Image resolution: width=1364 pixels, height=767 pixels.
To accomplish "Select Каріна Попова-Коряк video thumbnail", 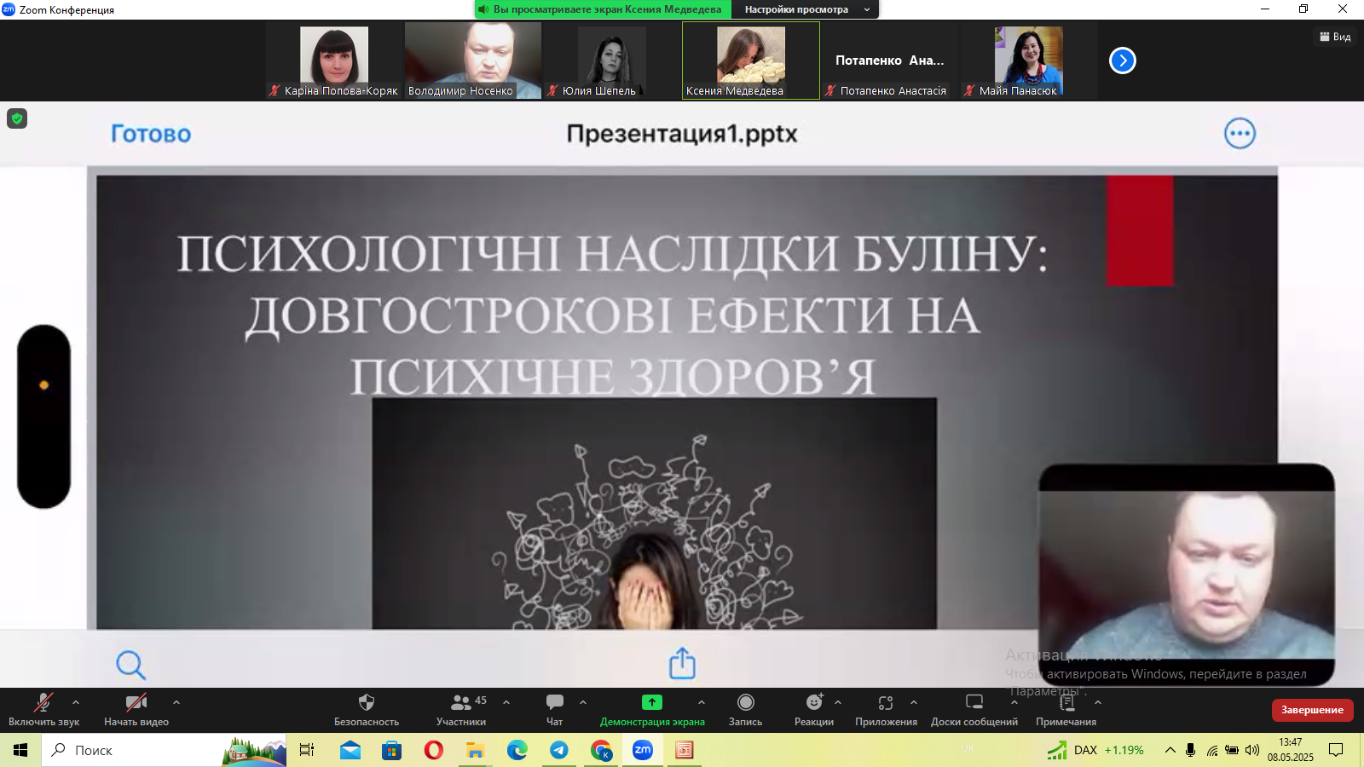I will tap(334, 61).
